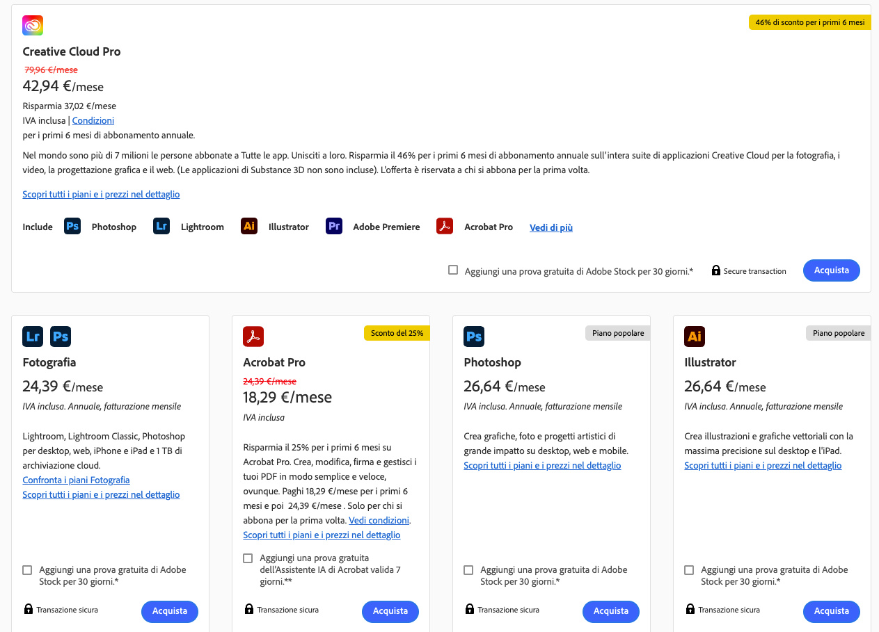The width and height of the screenshot is (879, 632).
Task: Click the Acrobat Pro icon in Include row
Action: pyautogui.click(x=445, y=227)
